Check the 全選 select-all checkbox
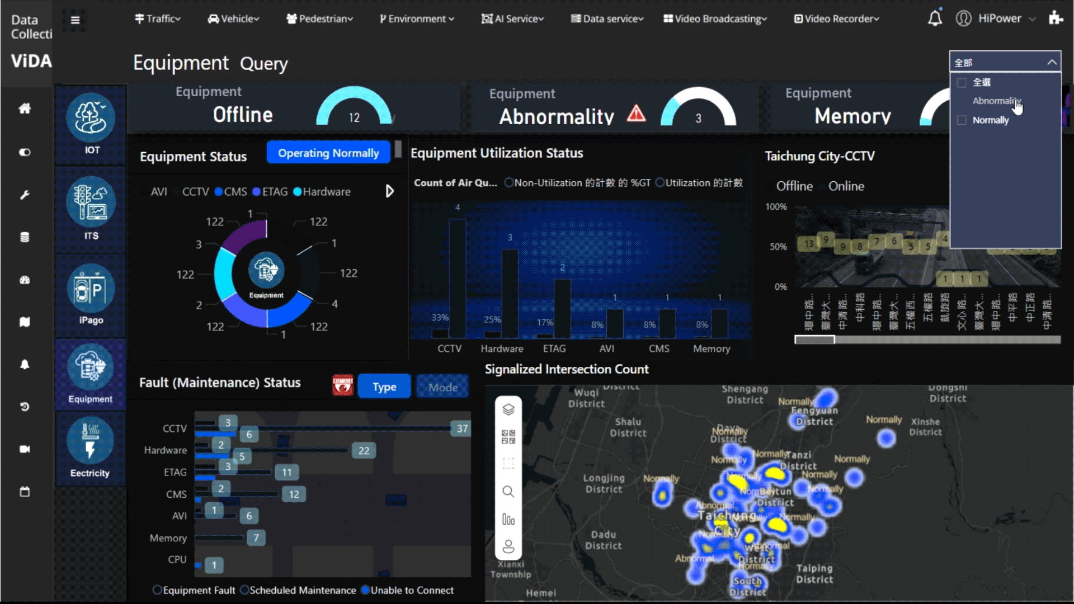Viewport: 1074px width, 604px height. coord(962,83)
